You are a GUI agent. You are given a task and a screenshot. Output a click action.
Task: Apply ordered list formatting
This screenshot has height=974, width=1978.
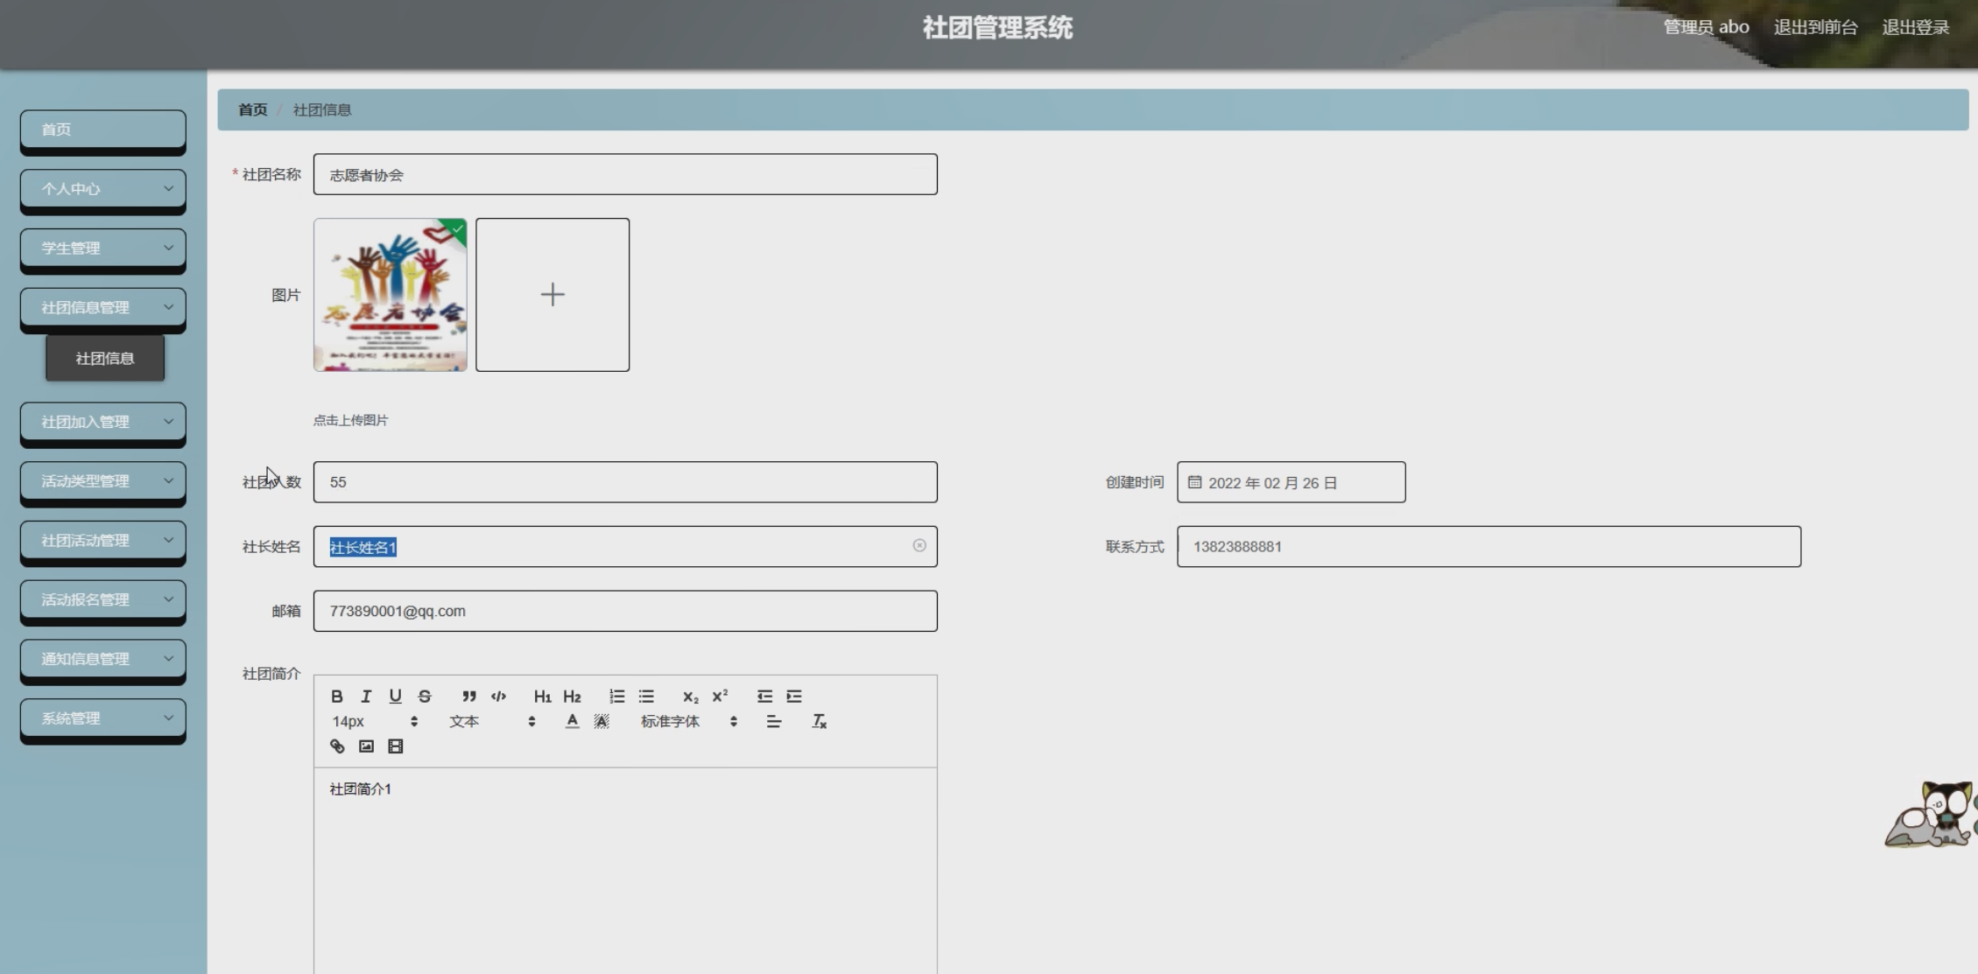(617, 697)
